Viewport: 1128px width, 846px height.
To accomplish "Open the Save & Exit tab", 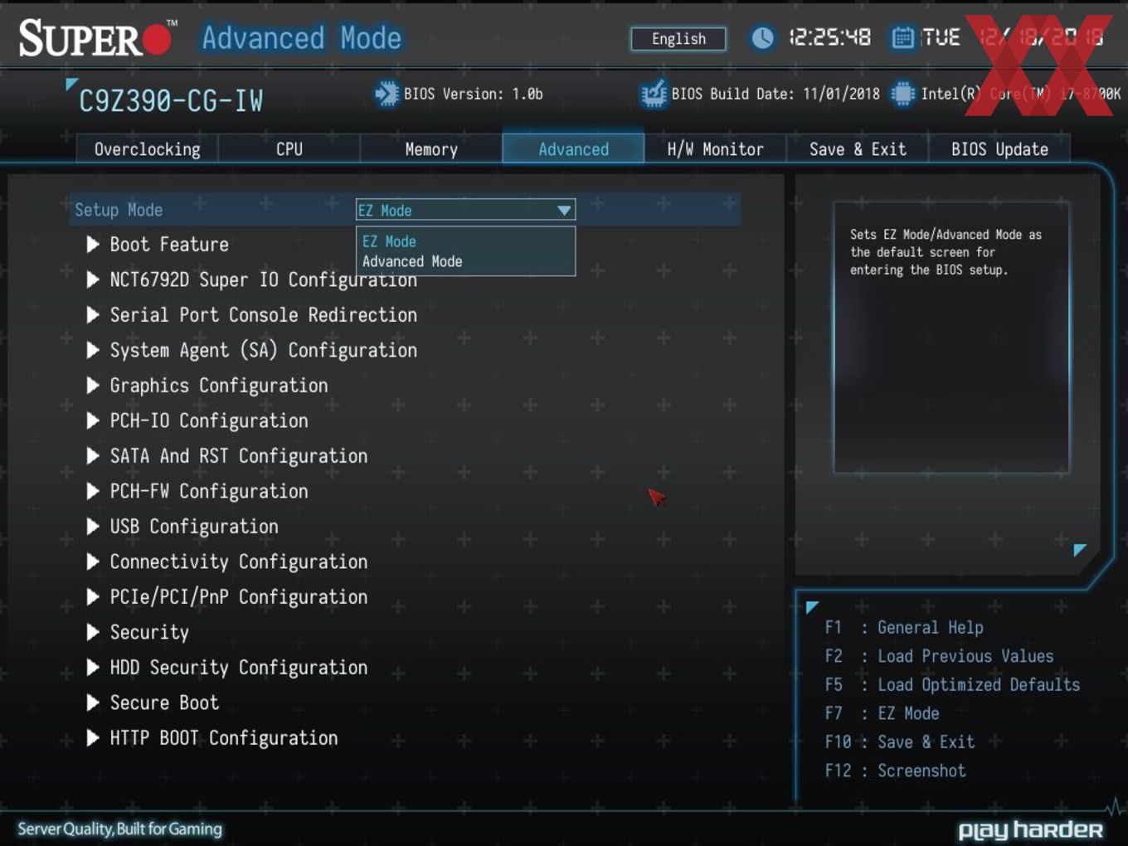I will [858, 149].
